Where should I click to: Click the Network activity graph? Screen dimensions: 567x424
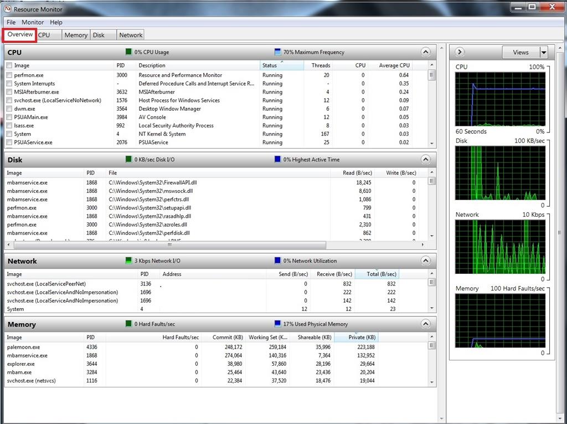[x=500, y=247]
